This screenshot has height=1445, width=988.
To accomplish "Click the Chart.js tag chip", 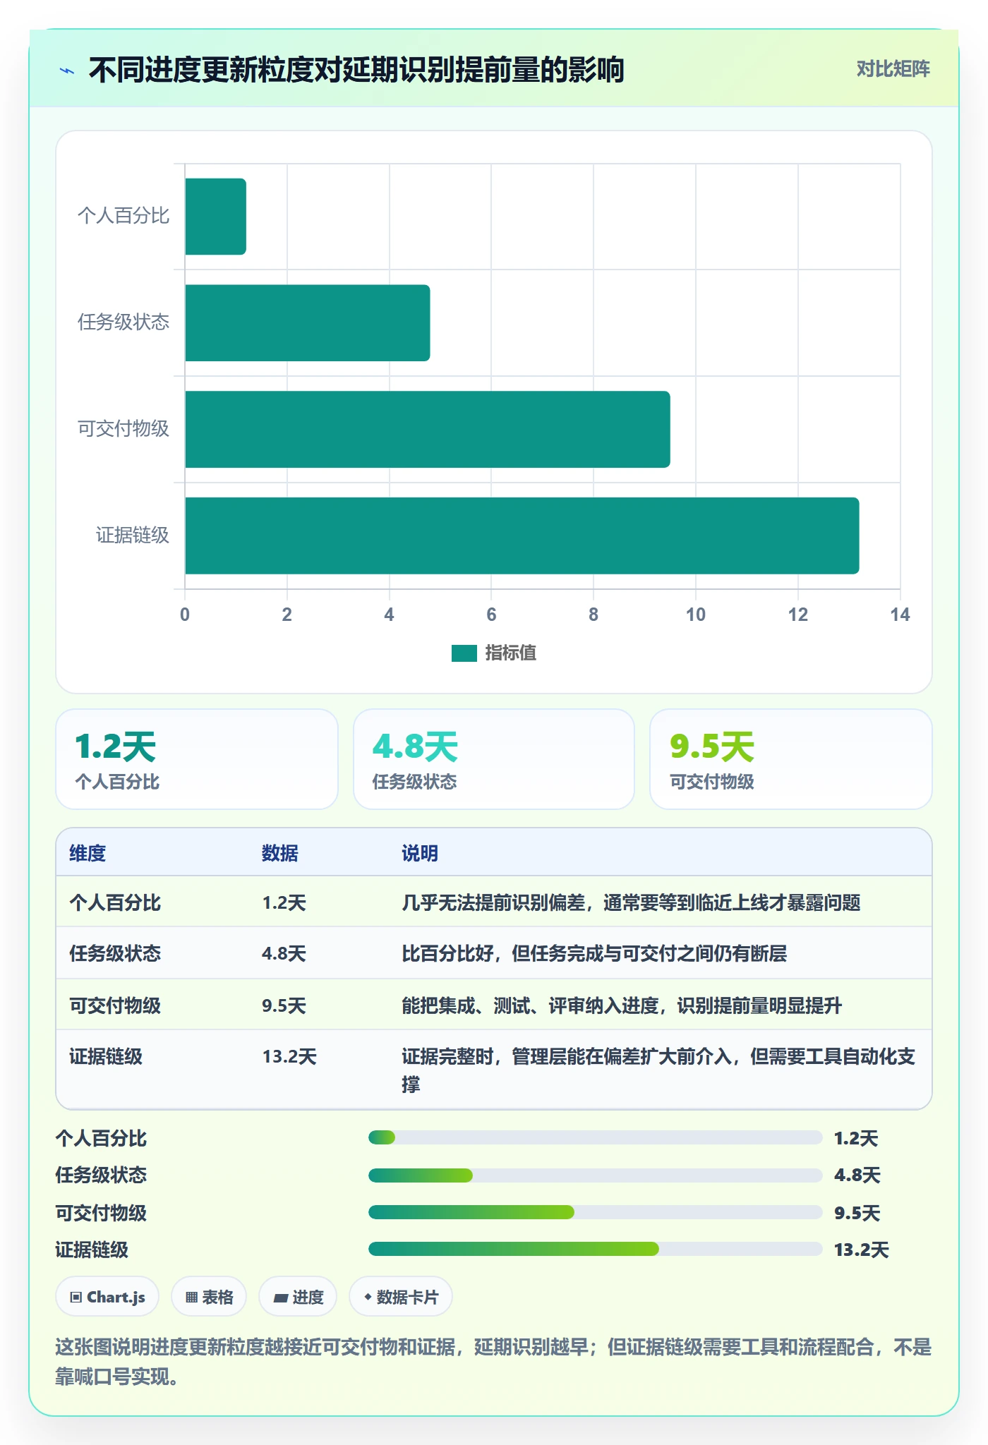I will [107, 1297].
